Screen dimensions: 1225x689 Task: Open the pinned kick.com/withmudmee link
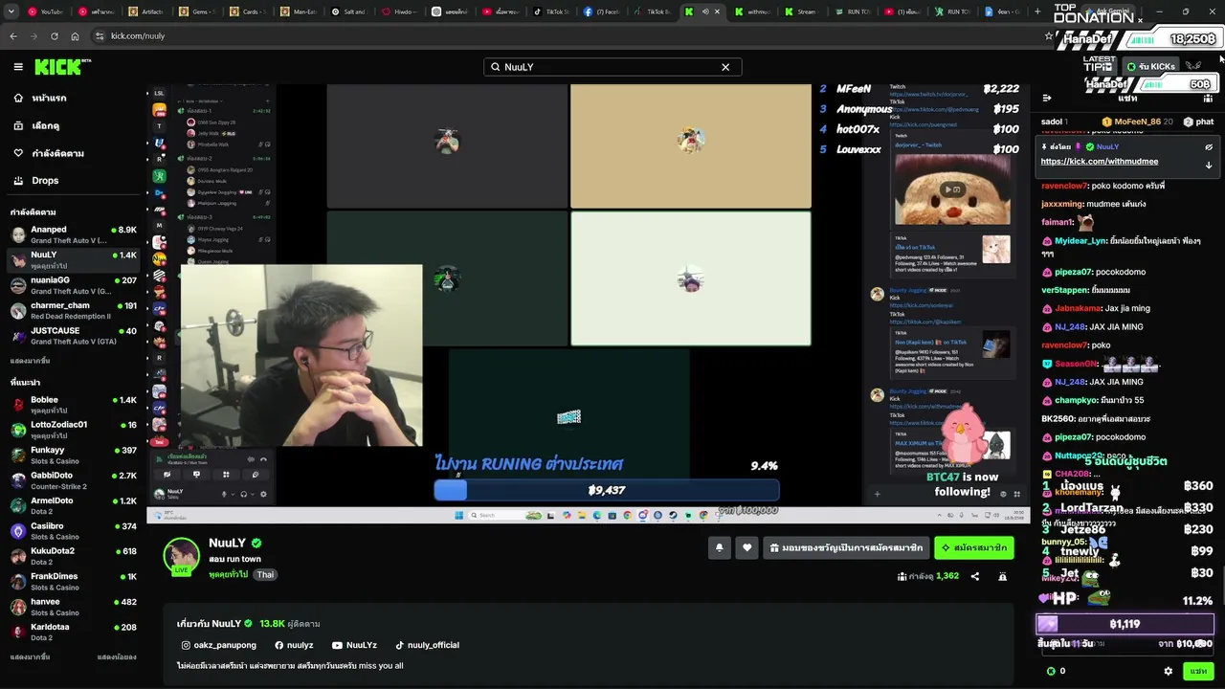tap(1100, 162)
